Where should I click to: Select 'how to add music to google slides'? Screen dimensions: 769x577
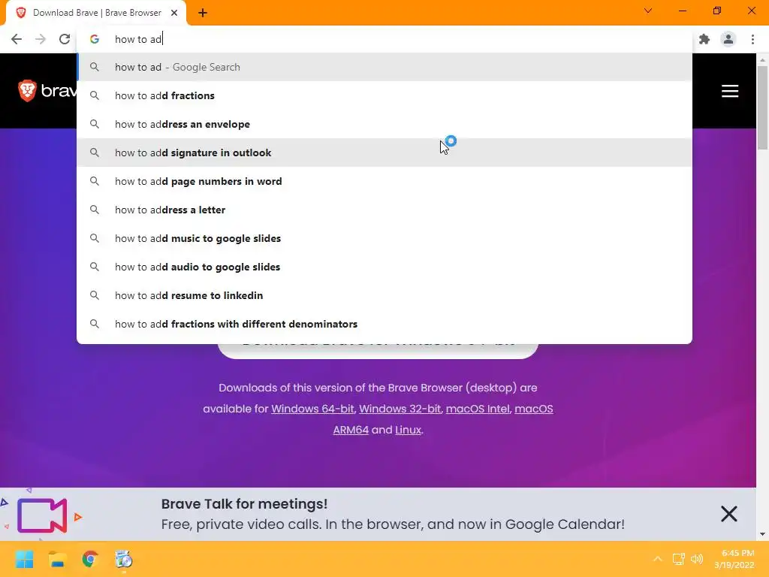pyautogui.click(x=384, y=238)
